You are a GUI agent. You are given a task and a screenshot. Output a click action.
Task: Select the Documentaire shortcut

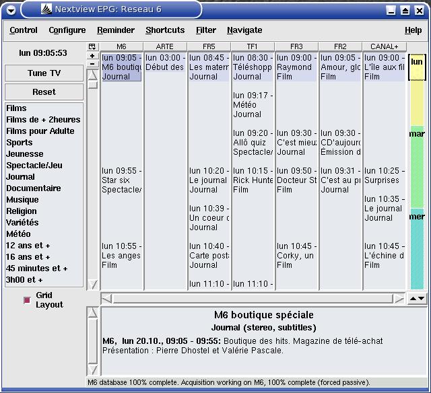click(44, 188)
